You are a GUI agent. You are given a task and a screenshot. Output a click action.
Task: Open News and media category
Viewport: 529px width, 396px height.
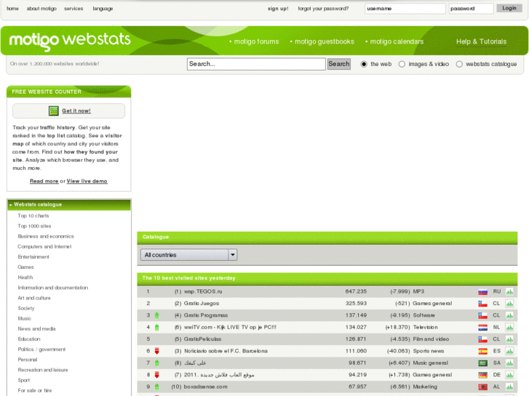click(x=36, y=328)
